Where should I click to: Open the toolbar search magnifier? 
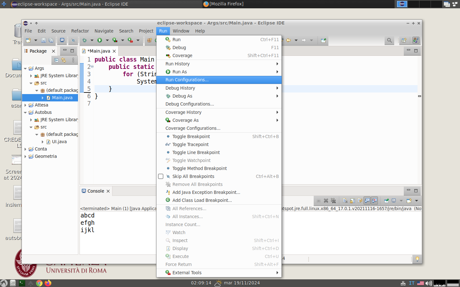coord(389,40)
